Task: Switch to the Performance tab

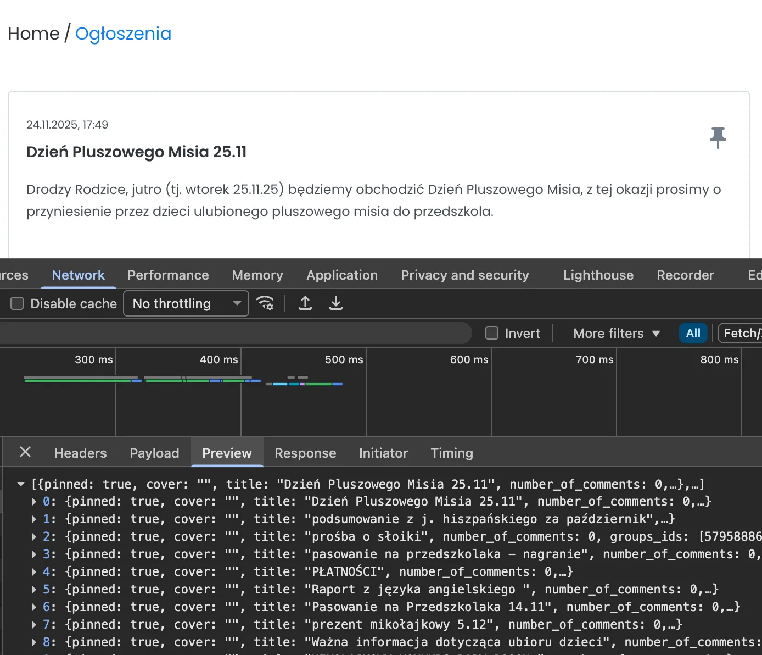Action: pyautogui.click(x=168, y=275)
